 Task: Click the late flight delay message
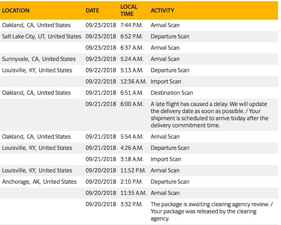click(x=210, y=115)
